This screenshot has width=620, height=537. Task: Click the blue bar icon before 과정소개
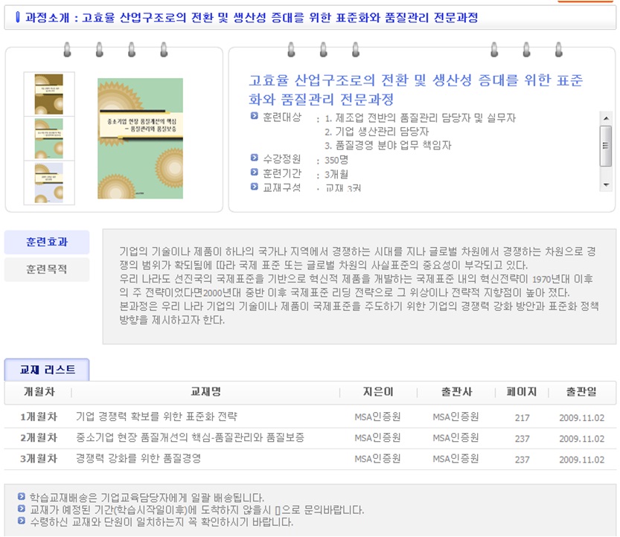tap(16, 17)
